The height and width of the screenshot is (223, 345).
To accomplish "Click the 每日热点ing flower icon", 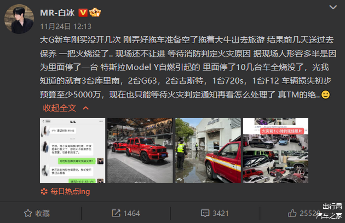I will 44,192.
